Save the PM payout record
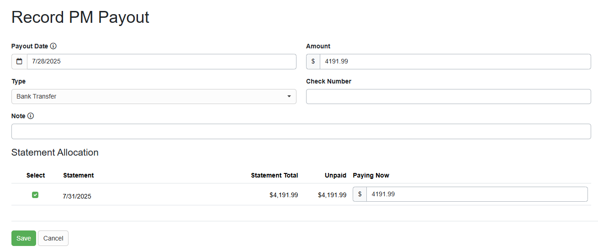The width and height of the screenshot is (598, 251). [24, 238]
